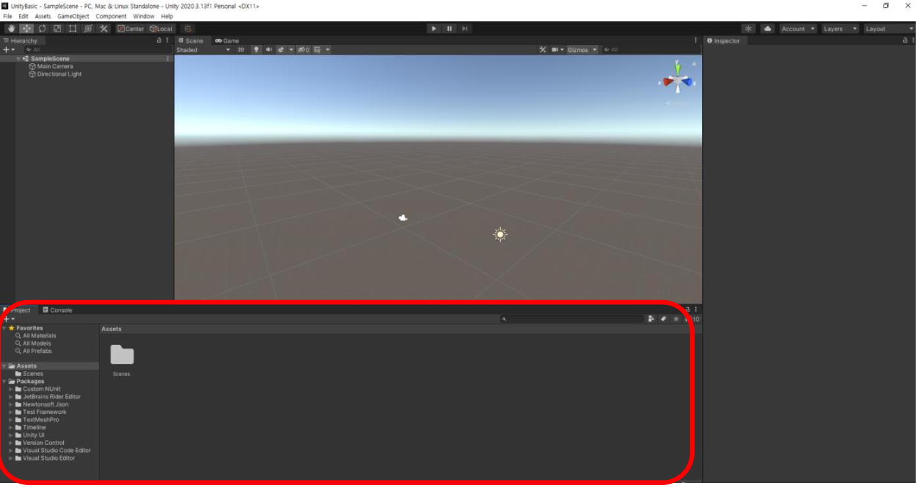Select the Hand tool
917x487 pixels.
coord(11,29)
